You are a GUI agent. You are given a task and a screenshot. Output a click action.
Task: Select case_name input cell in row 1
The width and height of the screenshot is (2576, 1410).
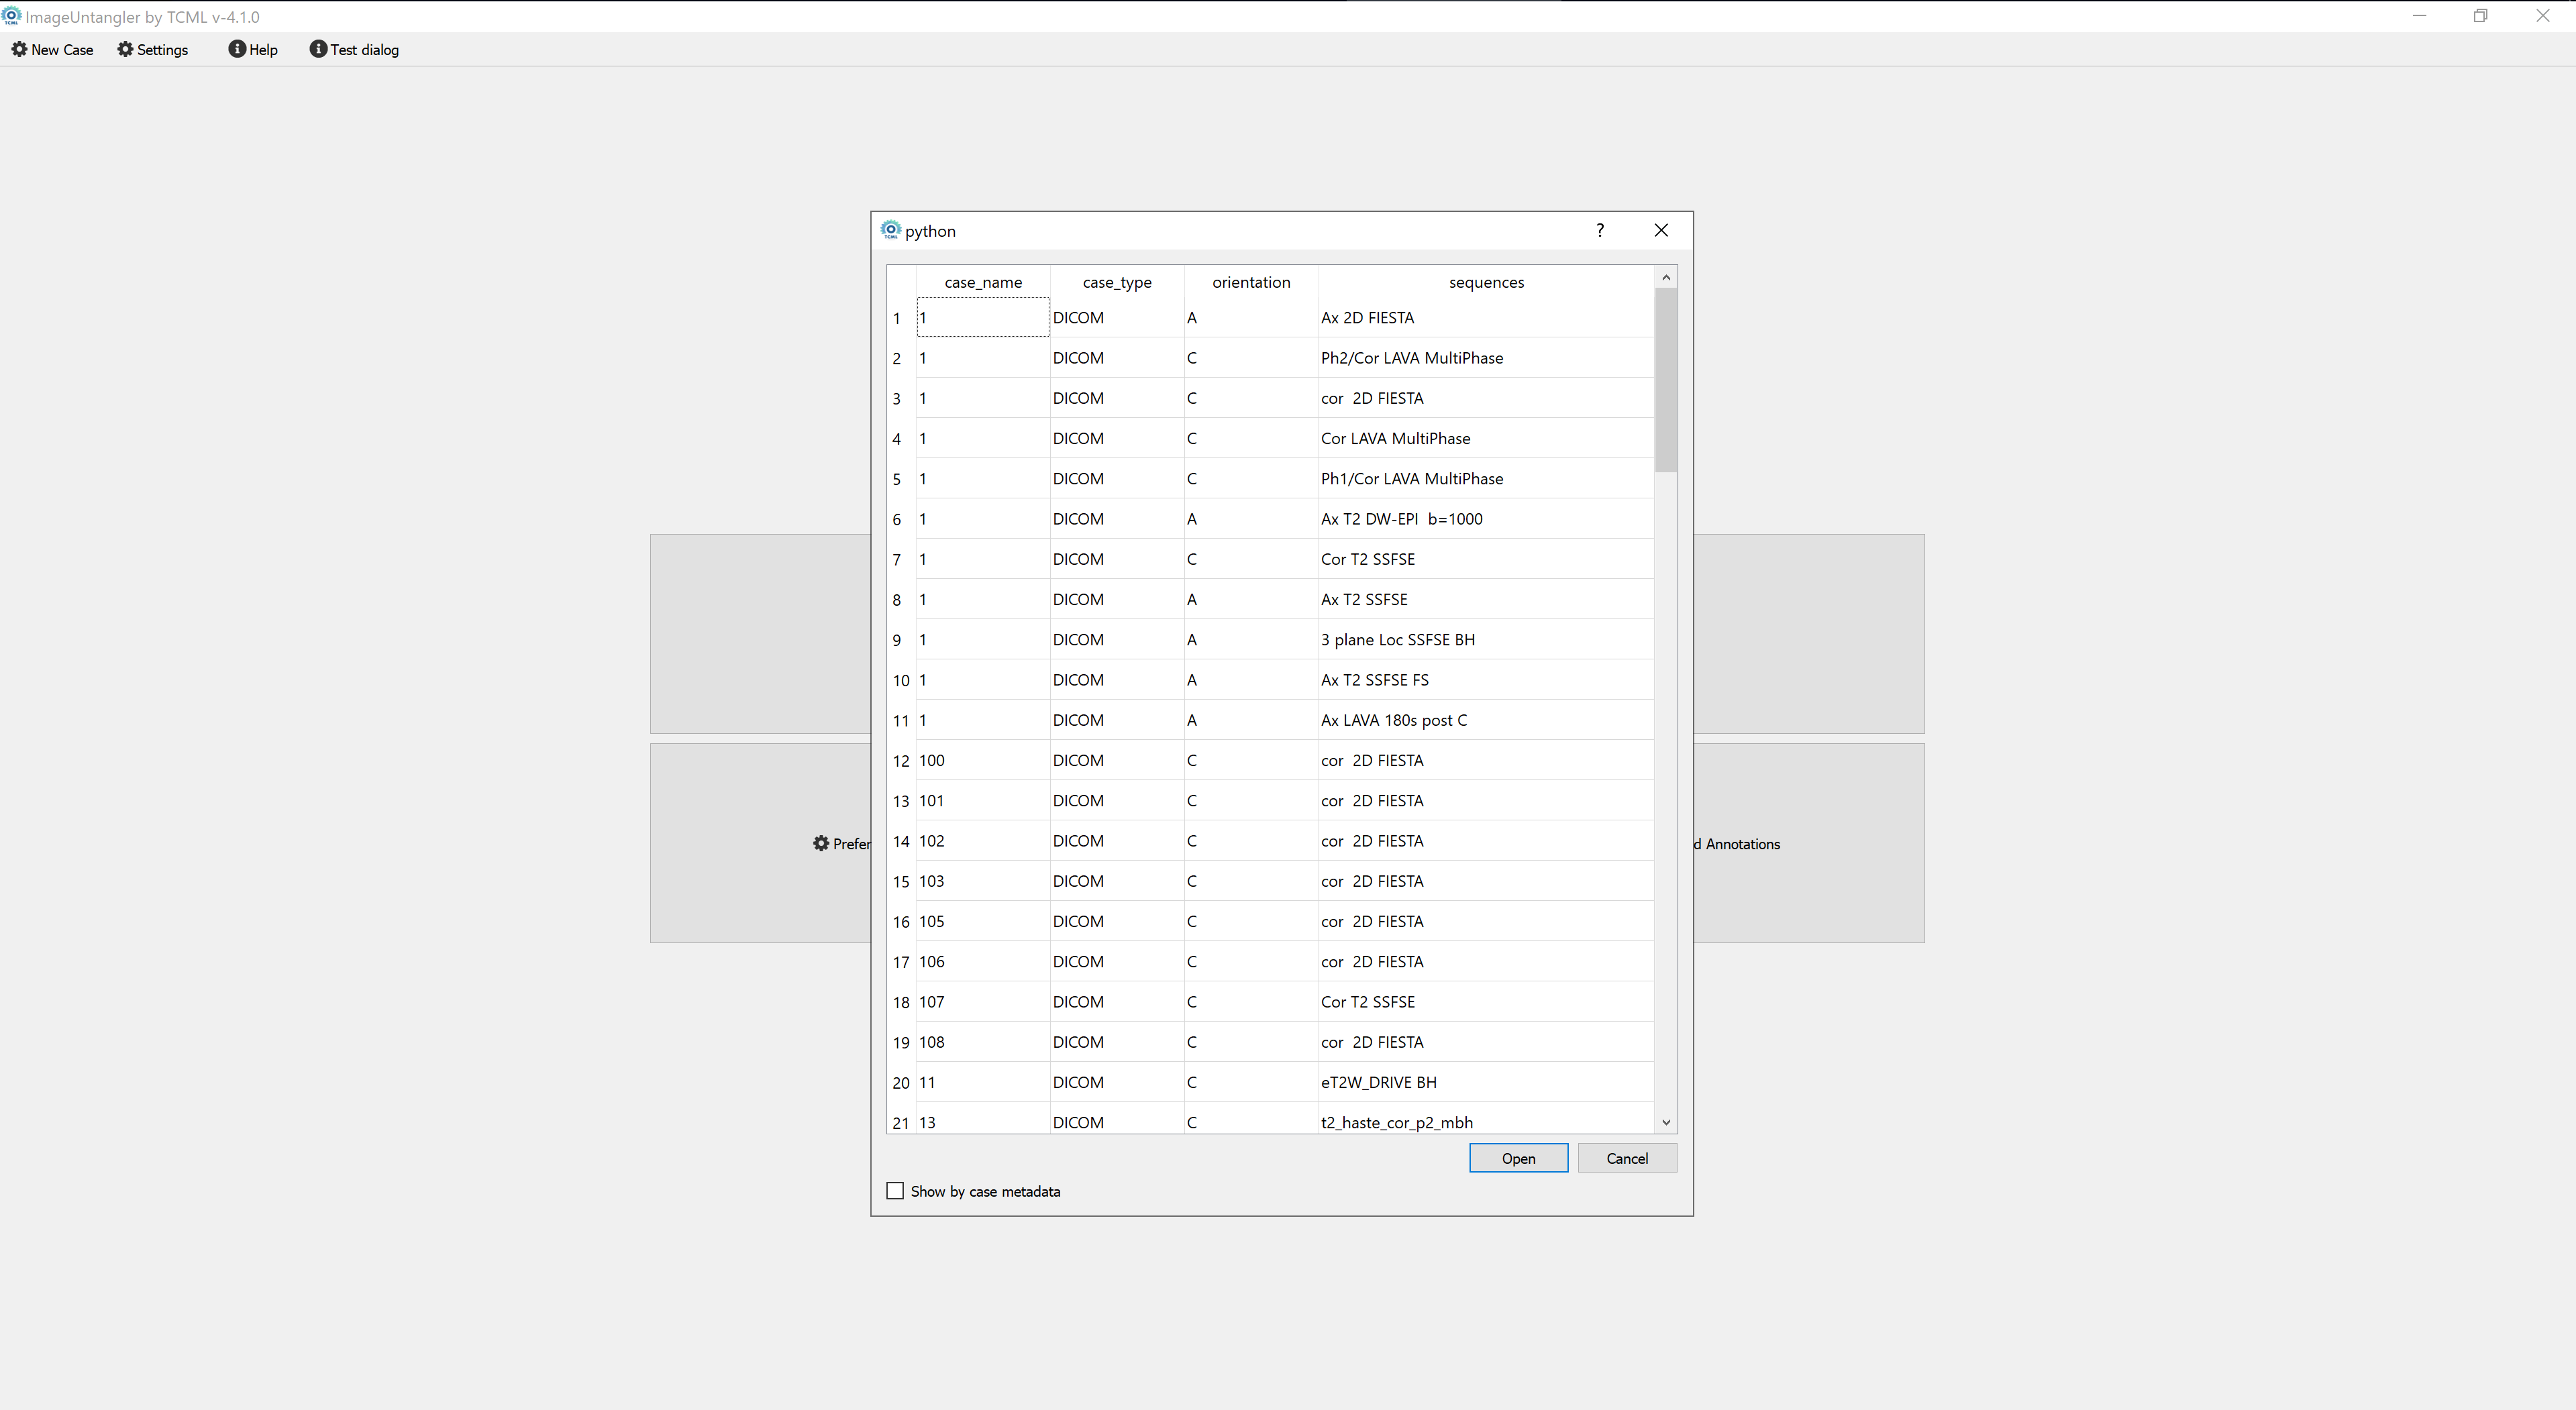point(983,317)
